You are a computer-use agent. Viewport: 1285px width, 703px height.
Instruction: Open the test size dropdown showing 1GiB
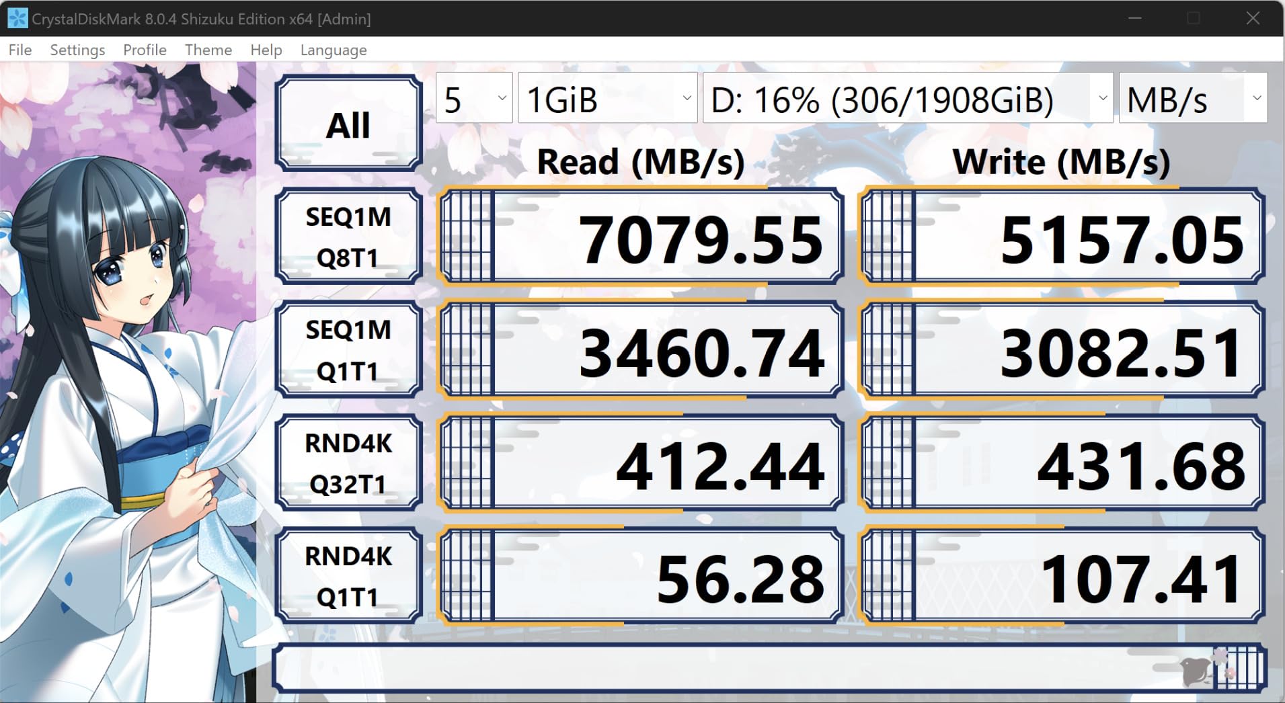pos(607,99)
